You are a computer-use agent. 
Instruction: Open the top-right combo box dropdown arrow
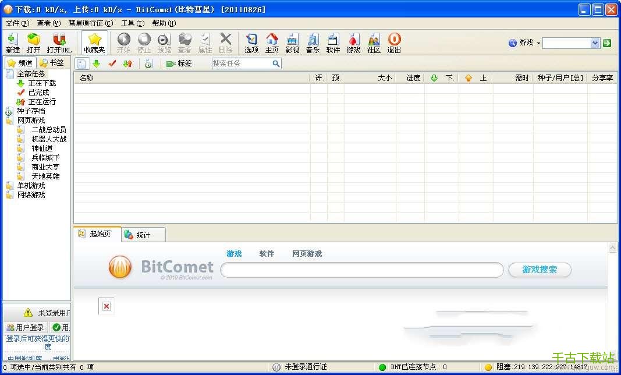[x=595, y=43]
